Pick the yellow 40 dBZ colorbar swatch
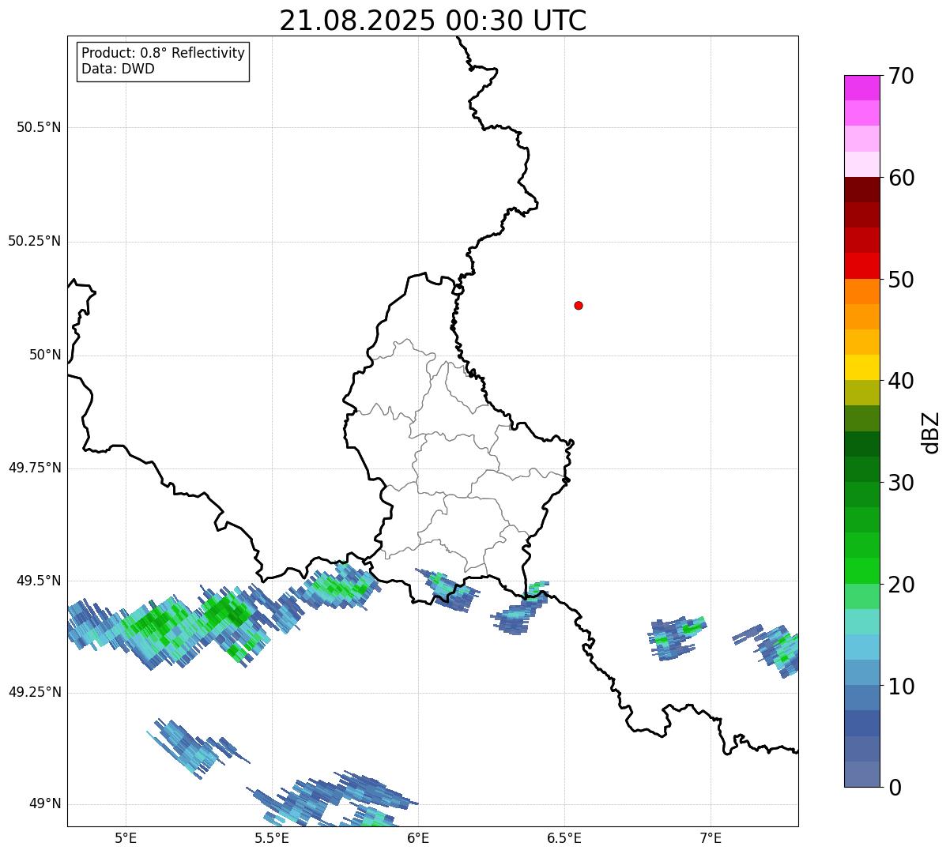This screenshot has width=950, height=854. (861, 368)
